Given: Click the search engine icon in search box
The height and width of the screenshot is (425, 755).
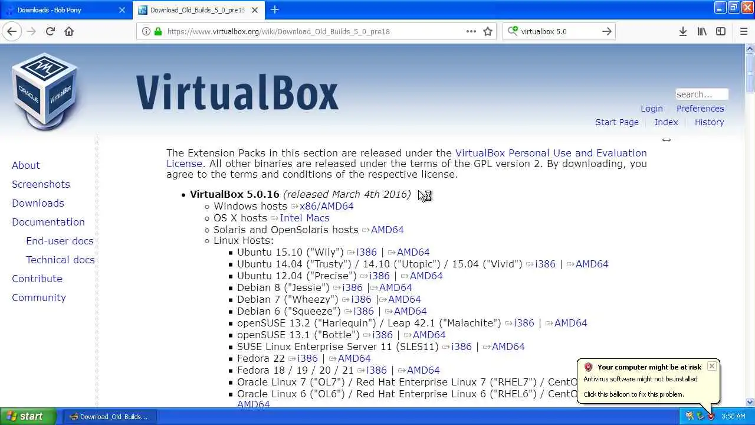Looking at the screenshot, I should [x=513, y=31].
